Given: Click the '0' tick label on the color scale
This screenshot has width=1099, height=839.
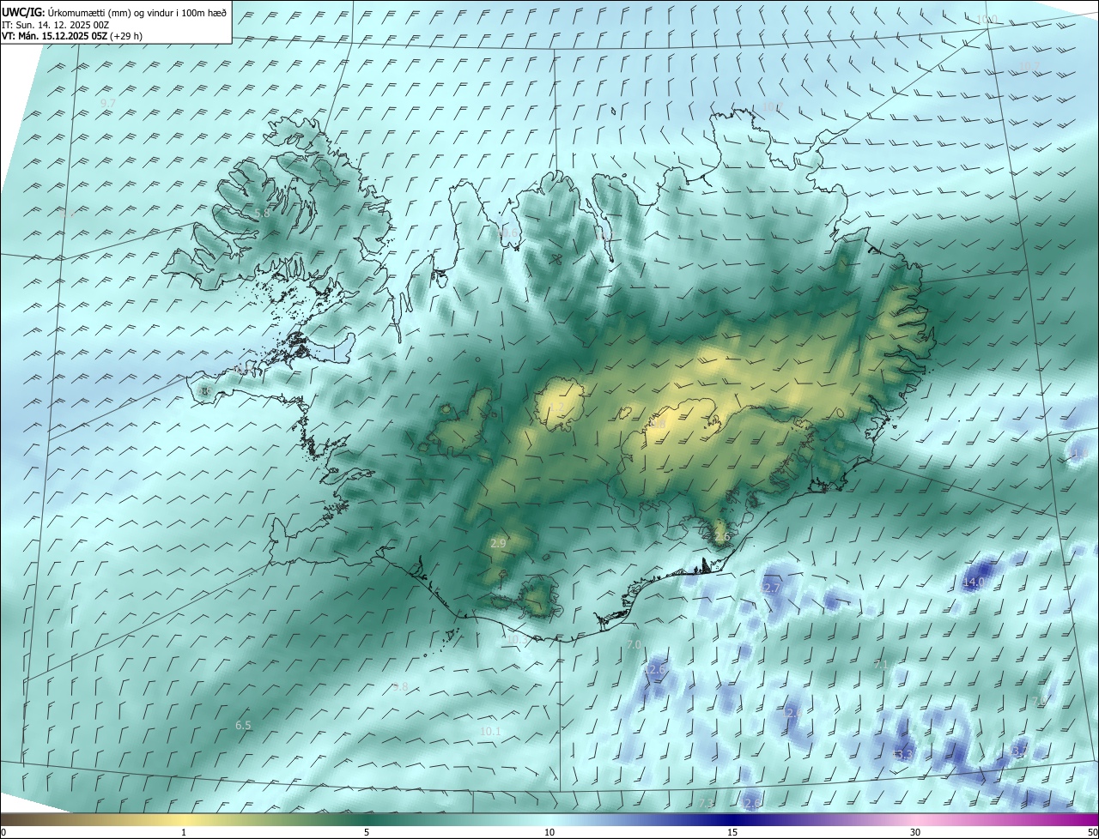Looking at the screenshot, I should [x=3, y=833].
